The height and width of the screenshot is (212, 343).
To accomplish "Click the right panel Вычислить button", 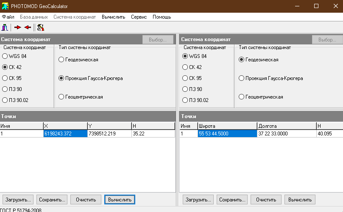I will (300, 200).
